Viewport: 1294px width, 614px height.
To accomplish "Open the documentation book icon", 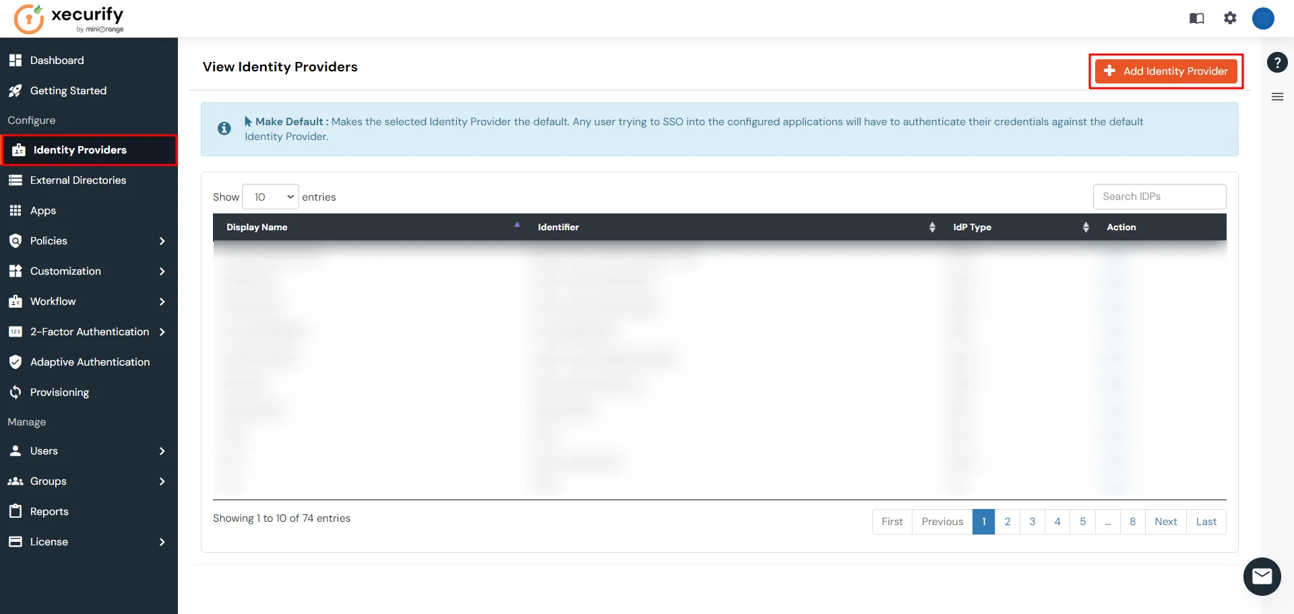I will [x=1197, y=18].
